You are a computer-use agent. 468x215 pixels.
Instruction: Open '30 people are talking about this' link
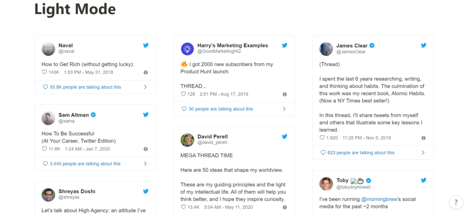coord(217,109)
